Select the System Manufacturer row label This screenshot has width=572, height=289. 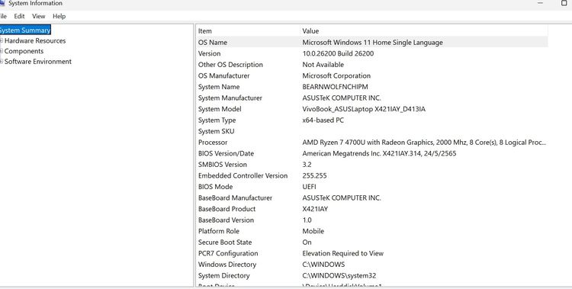[230, 98]
